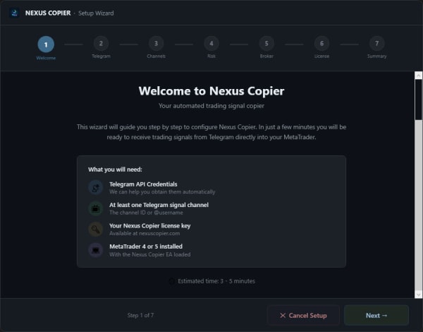Go to step 3 Channels
Screen dimensions: 423x332
pos(156,44)
